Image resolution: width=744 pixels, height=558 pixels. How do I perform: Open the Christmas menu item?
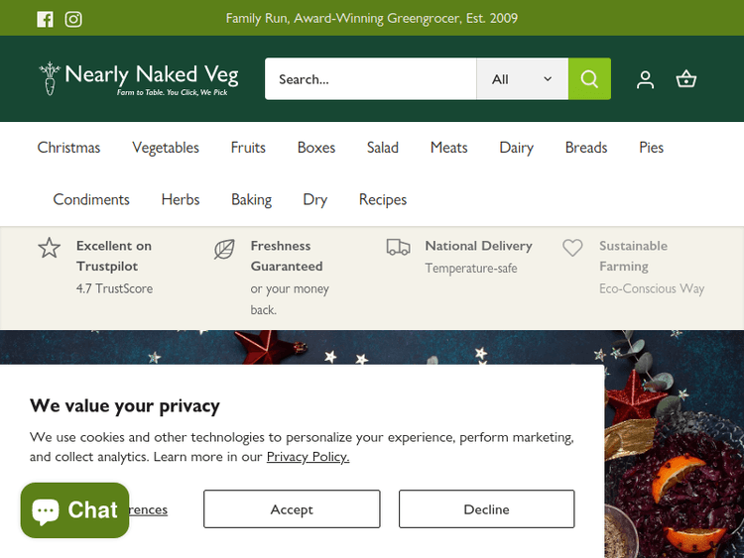(x=68, y=148)
